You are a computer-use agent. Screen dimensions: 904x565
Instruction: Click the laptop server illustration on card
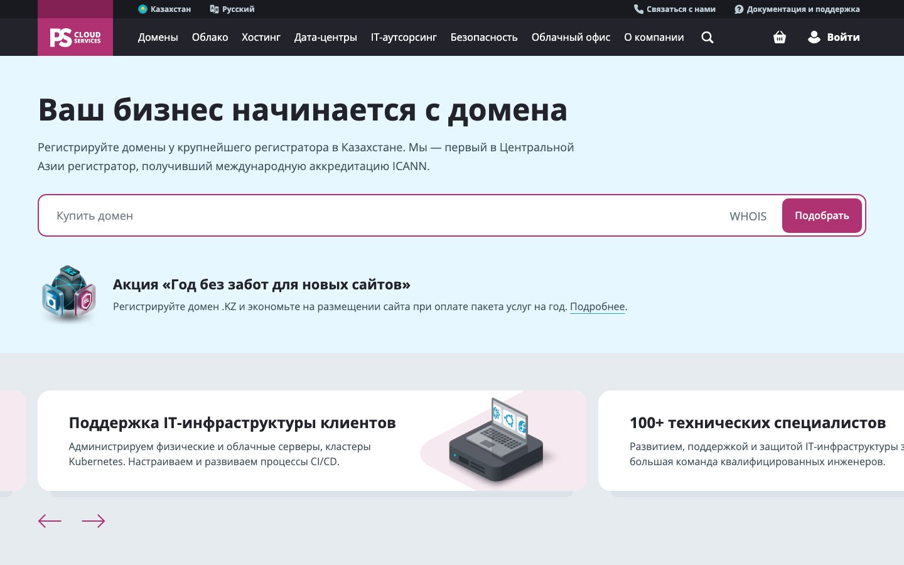pyautogui.click(x=496, y=440)
